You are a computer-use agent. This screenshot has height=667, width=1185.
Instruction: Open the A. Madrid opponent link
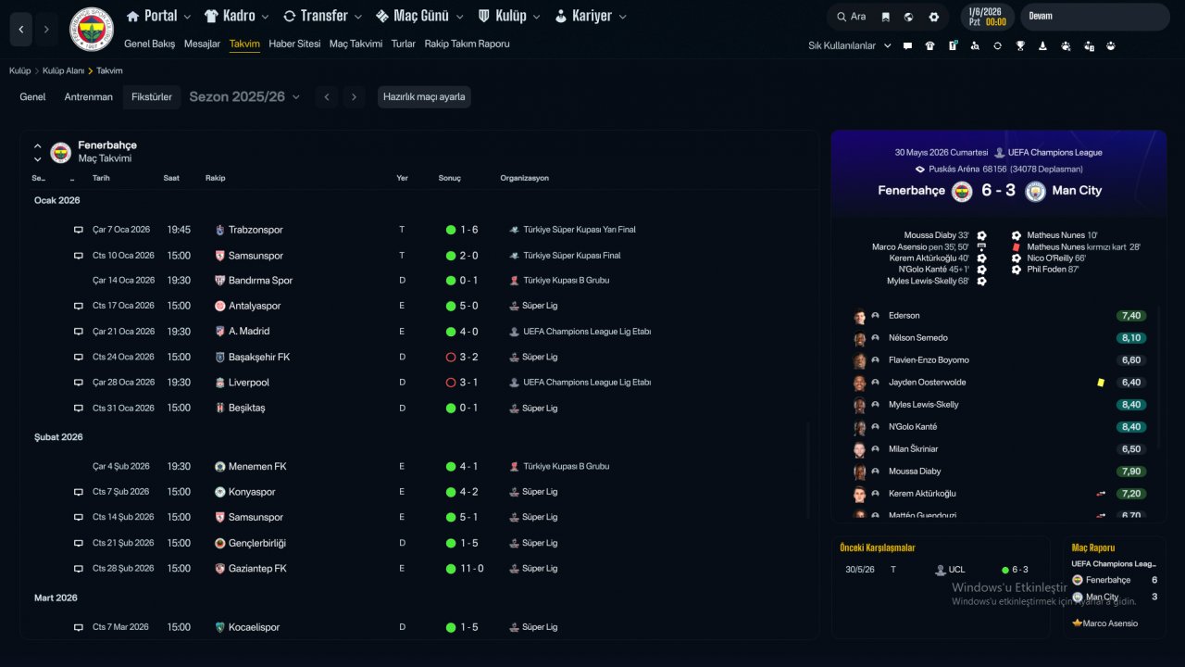coord(249,331)
